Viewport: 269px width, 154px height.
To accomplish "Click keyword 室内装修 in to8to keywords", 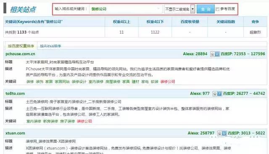I will pyautogui.click(x=34, y=121).
